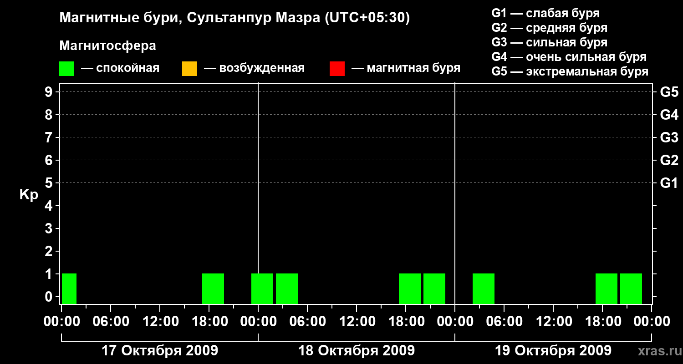
Task: Click the green bar at 18:00 on 18 October
Action: click(410, 288)
